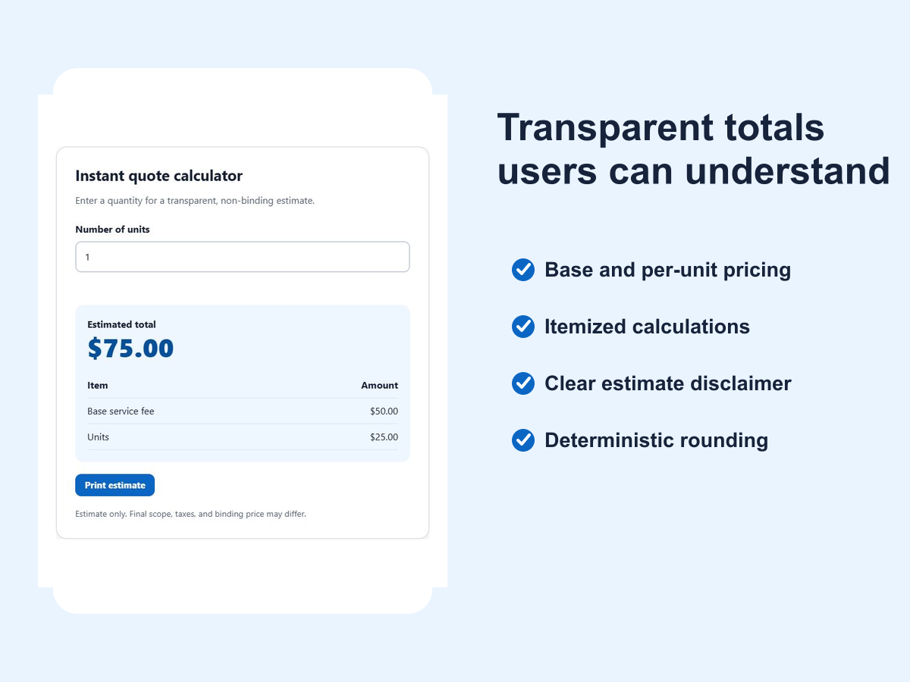The width and height of the screenshot is (910, 682).
Task: Select the $75.00 estimated total amount
Action: click(130, 349)
